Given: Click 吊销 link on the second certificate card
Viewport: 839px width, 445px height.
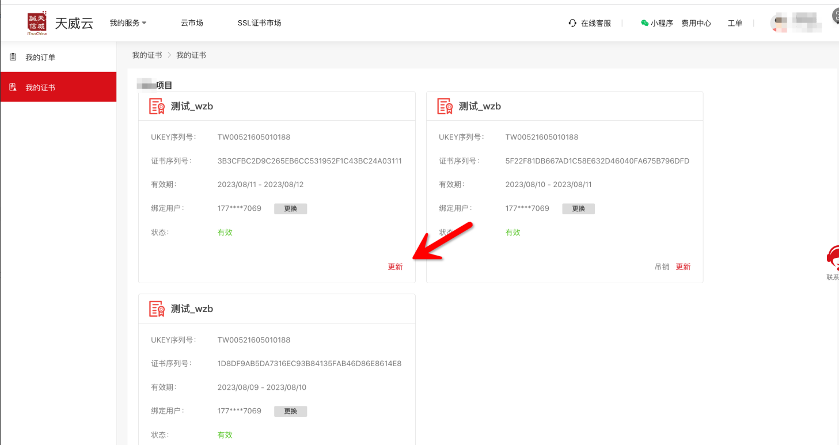Looking at the screenshot, I should click(x=662, y=267).
